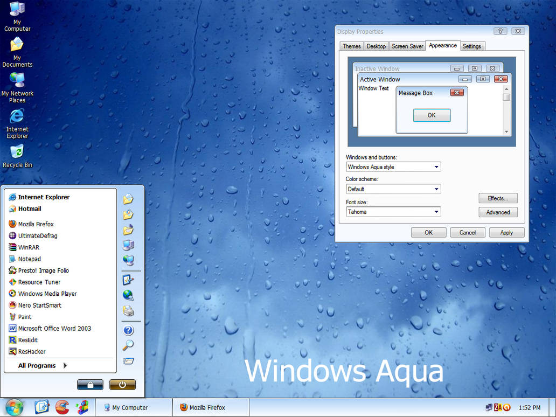Click the Windows Media Player icon
This screenshot has height=417, width=556.
12,294
